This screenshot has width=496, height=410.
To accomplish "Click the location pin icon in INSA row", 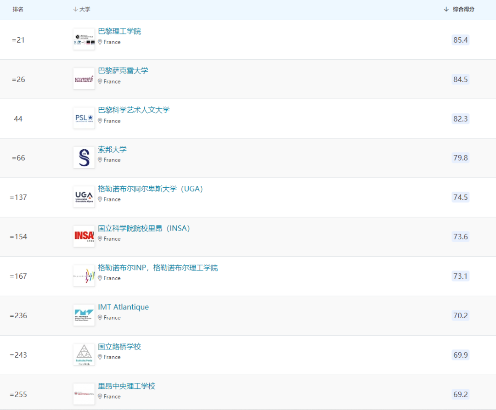I will pos(100,239).
